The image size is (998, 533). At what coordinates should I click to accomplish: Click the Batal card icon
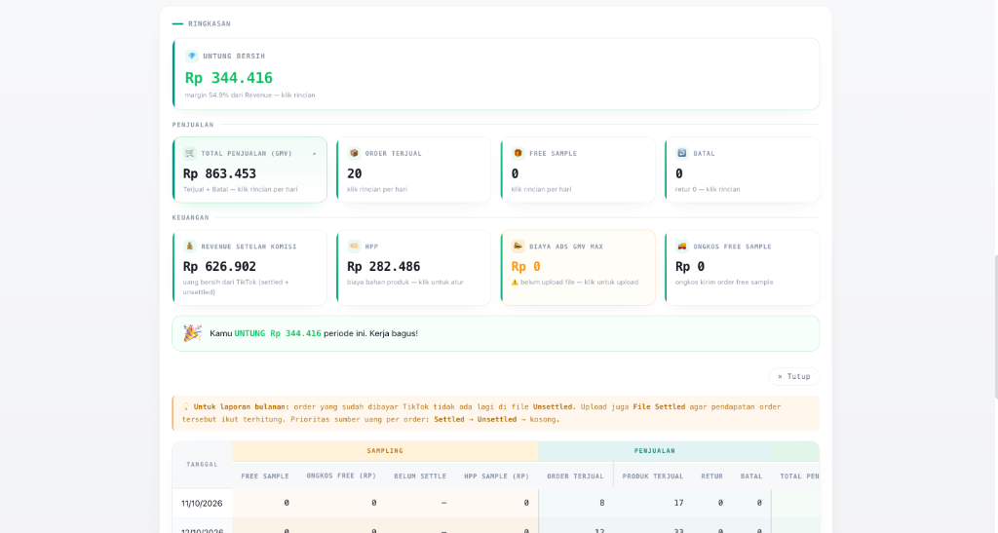682,153
